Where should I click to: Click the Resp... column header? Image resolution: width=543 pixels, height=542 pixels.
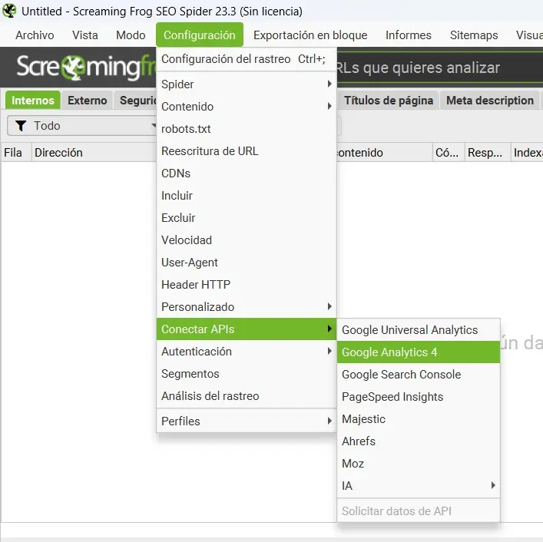tap(488, 152)
